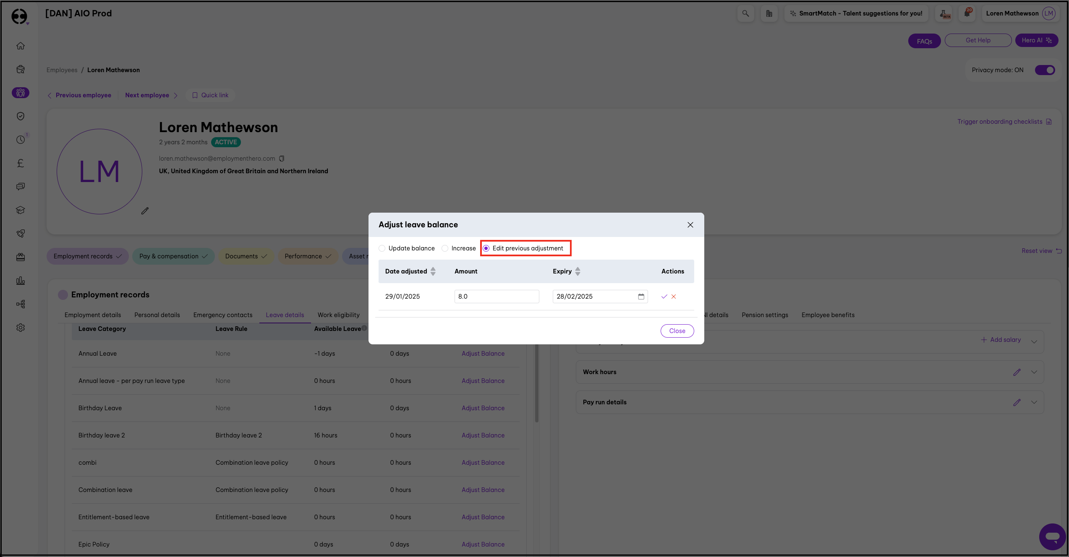Sort by the Date adjusted column arrows
Viewport: 1069px width, 557px height.
click(433, 271)
